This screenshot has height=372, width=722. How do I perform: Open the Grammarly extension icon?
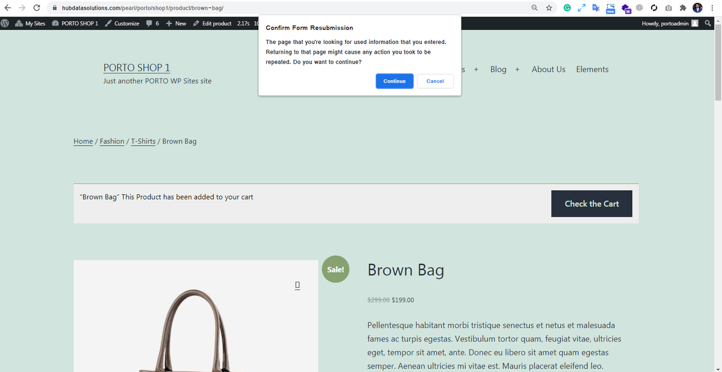pos(567,8)
